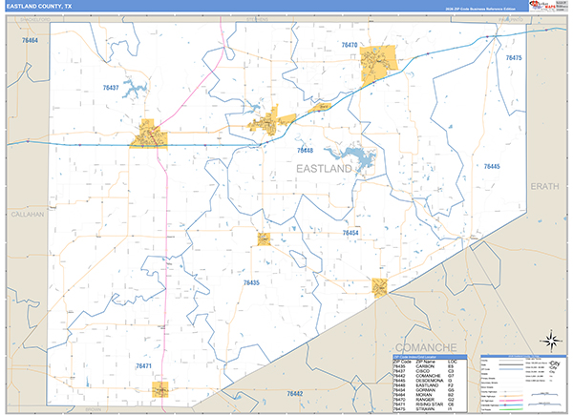Click the 'EASTLAND COUNTY, TX' map title
This screenshot has height=415, width=573.
pos(39,7)
